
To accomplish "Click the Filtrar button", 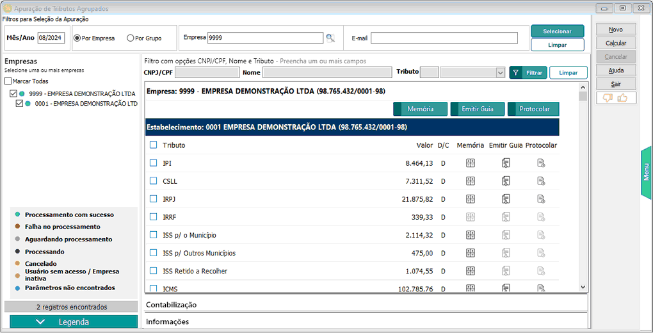I will pos(528,72).
